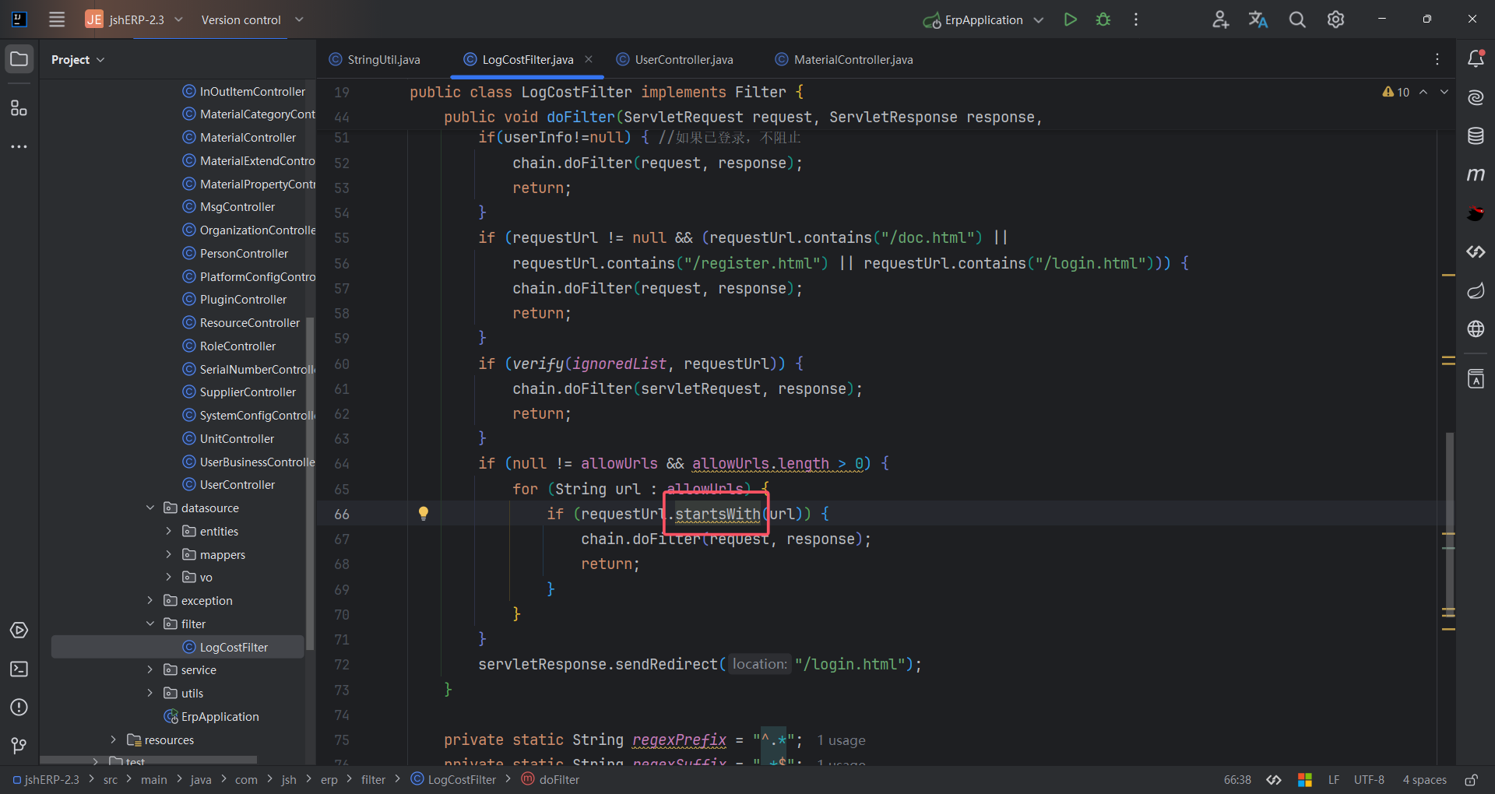Screen dimensions: 1495x794
Task: Open the ErpApplication run configuration dropdown
Action: [983, 19]
